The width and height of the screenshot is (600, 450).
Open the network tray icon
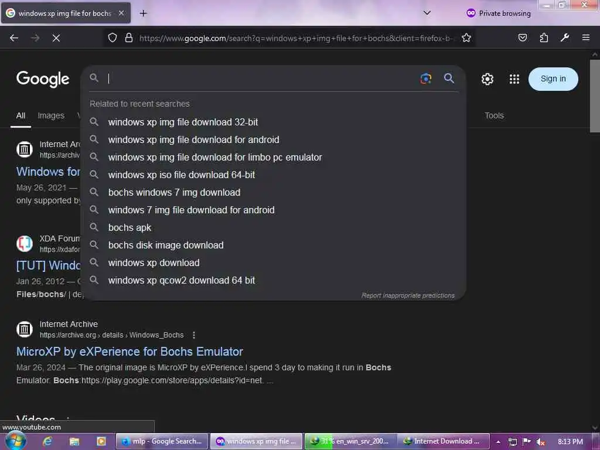513,442
